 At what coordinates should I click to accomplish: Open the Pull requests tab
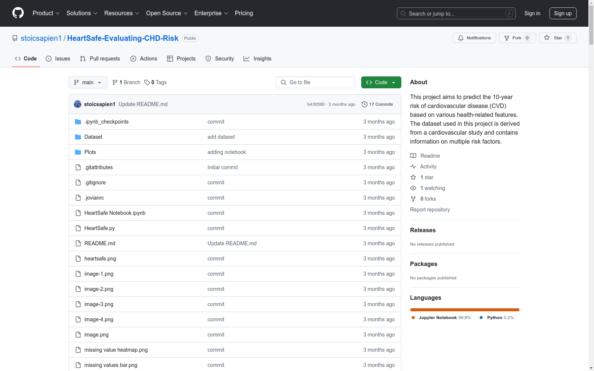tap(100, 59)
